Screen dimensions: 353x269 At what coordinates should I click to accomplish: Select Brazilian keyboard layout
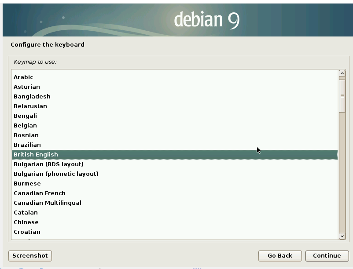click(27, 145)
